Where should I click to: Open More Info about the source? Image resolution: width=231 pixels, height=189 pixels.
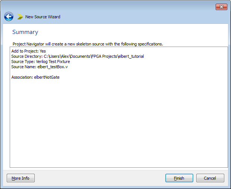point(21,178)
